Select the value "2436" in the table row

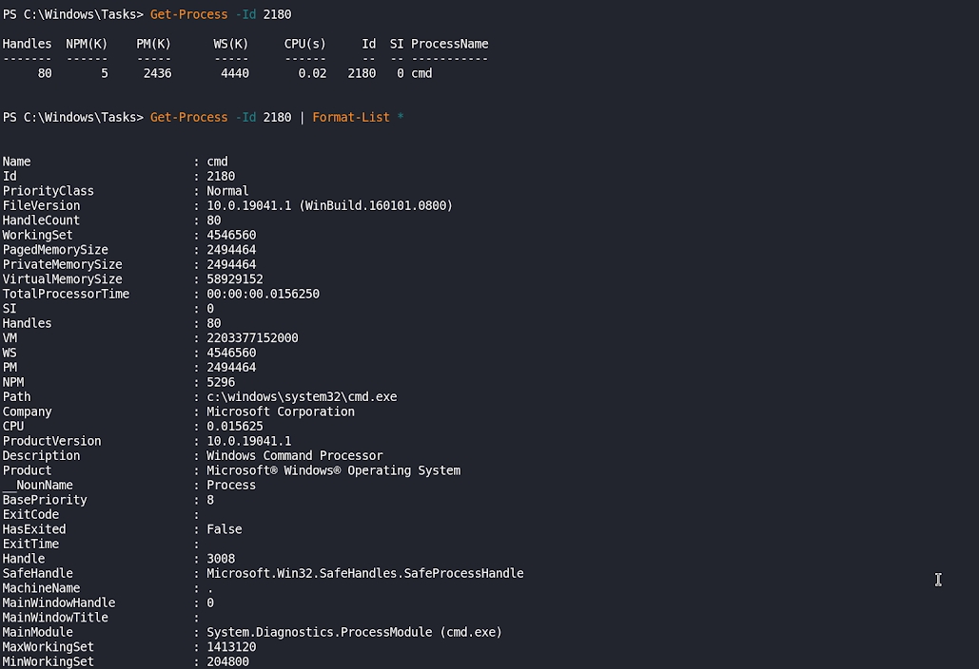click(157, 73)
